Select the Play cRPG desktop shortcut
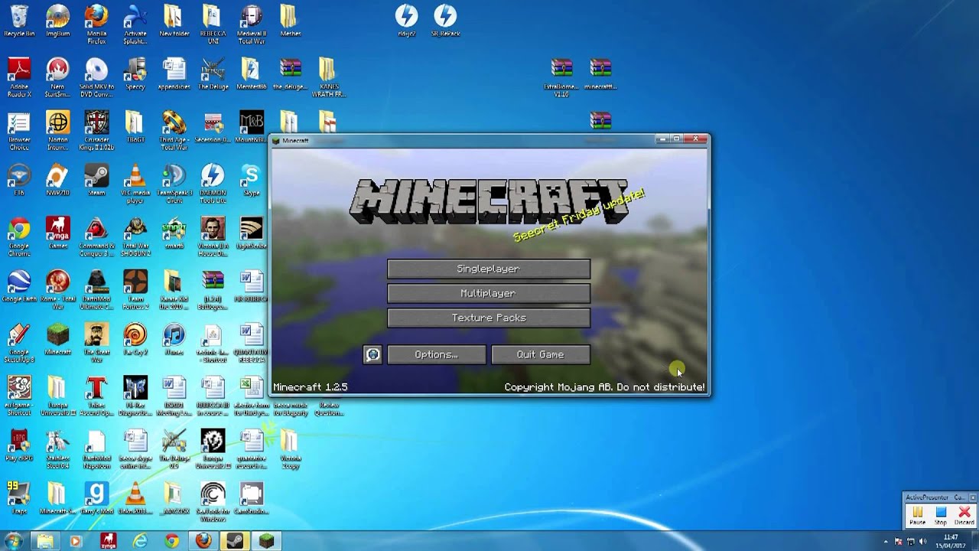Image resolution: width=979 pixels, height=551 pixels. point(19,445)
